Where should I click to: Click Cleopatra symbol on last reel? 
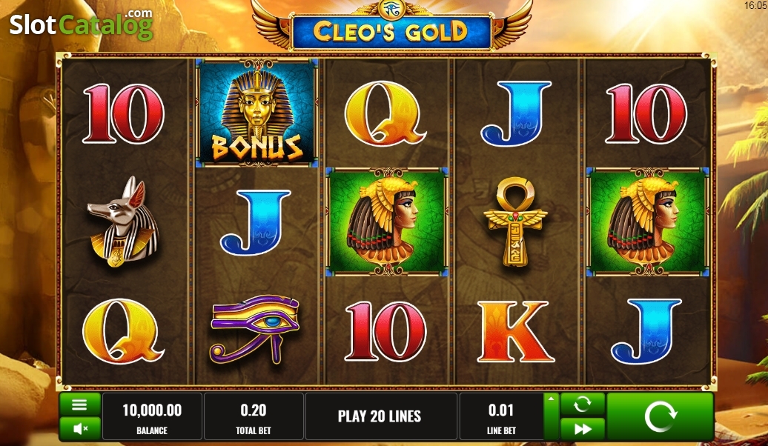(647, 222)
